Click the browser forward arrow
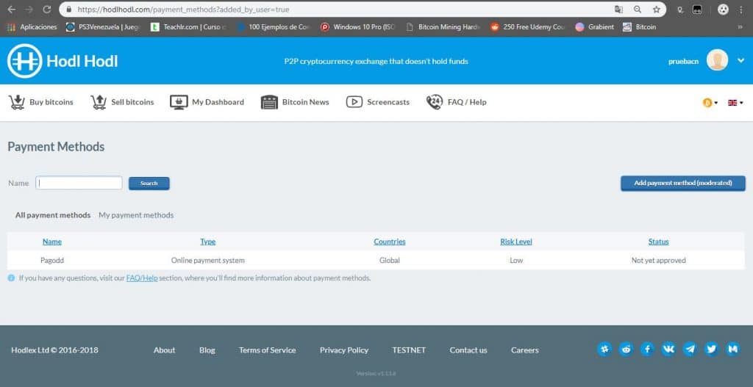 pyautogui.click(x=29, y=10)
